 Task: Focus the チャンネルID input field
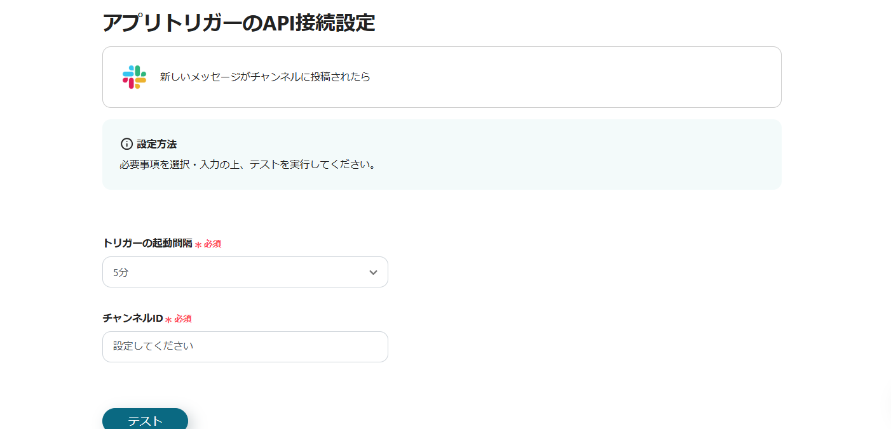245,346
